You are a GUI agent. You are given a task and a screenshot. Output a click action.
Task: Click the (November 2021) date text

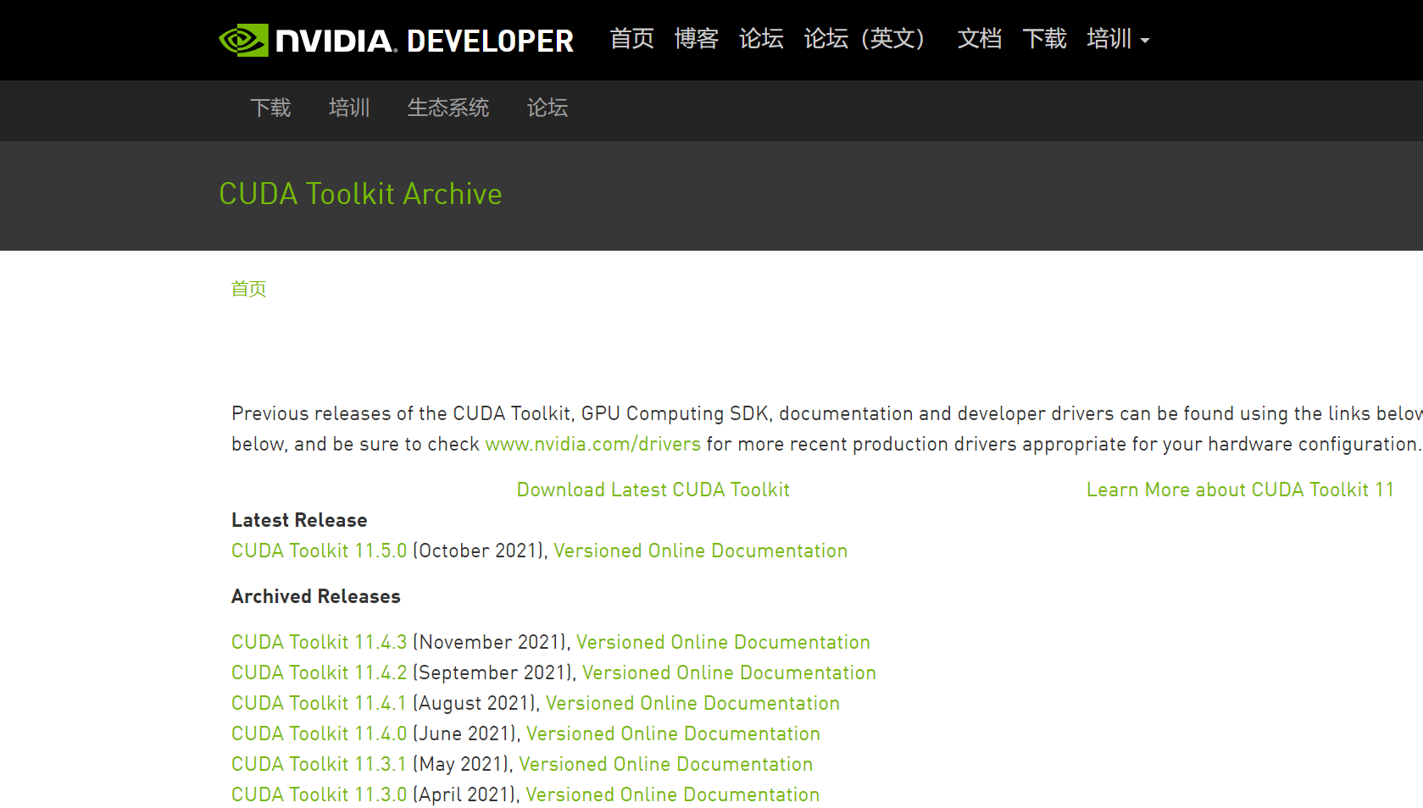(491, 642)
